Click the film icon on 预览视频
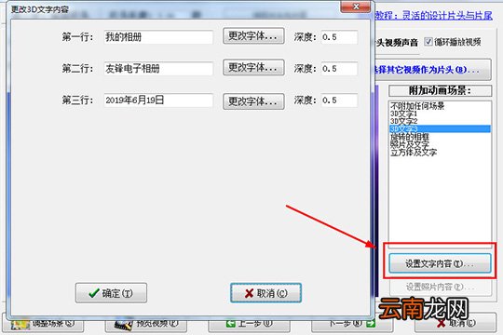The height and width of the screenshot is (335, 503). pos(124,325)
